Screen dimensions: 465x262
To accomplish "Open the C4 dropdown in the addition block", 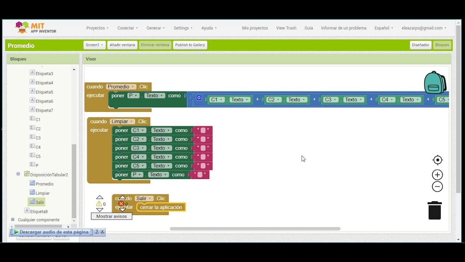I will [388, 100].
